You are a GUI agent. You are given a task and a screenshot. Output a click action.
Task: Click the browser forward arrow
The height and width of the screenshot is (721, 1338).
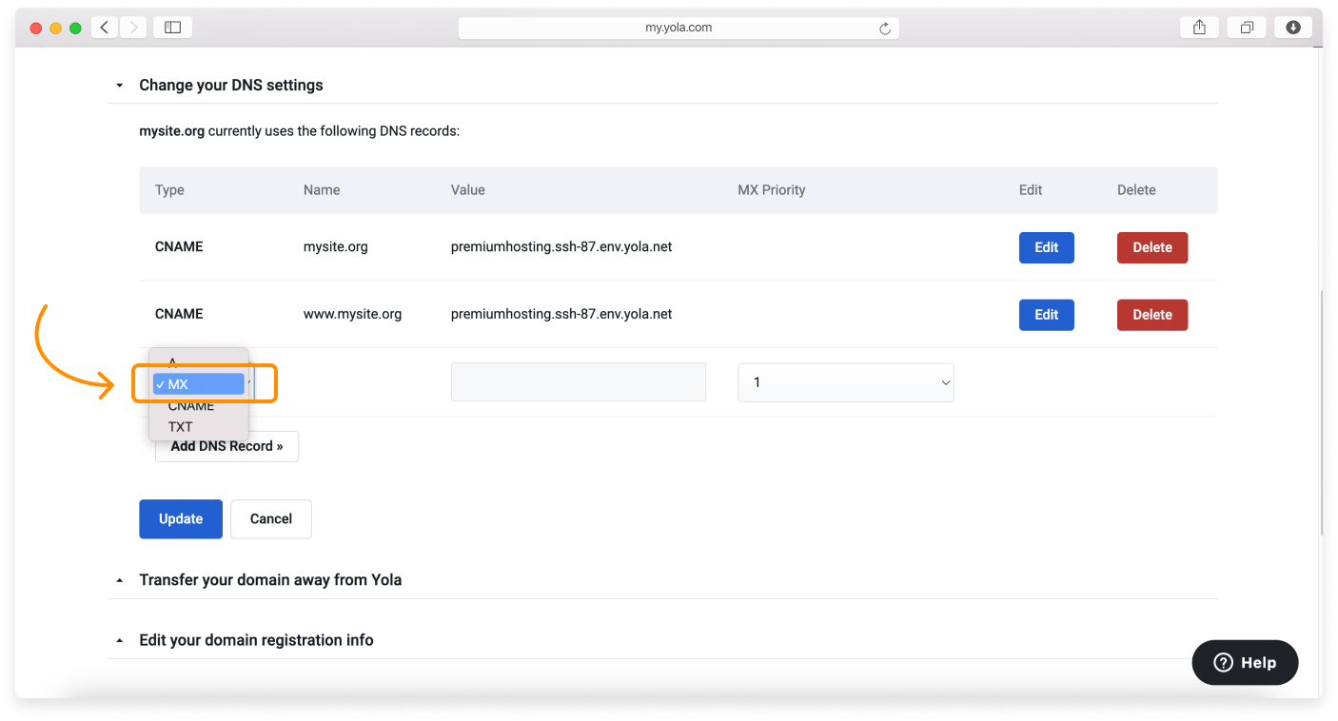click(x=131, y=27)
